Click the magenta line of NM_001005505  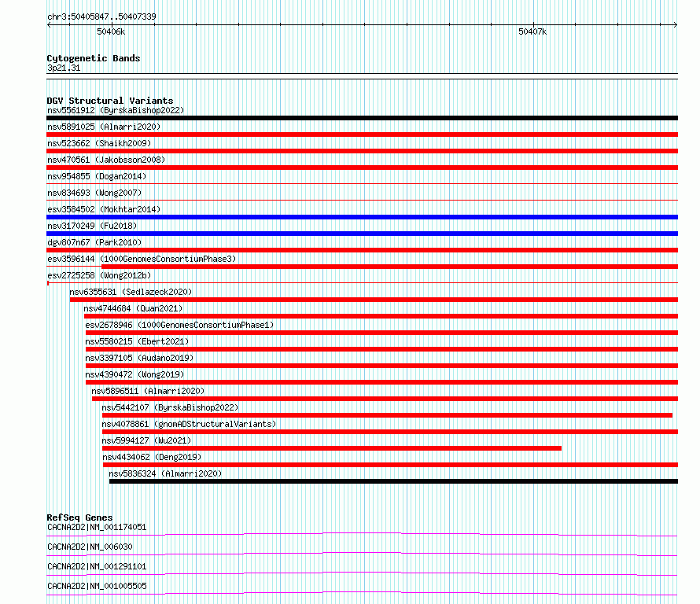coord(362,593)
